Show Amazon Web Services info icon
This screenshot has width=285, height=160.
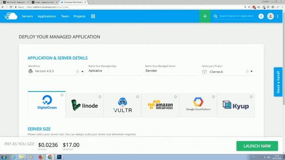175,97
